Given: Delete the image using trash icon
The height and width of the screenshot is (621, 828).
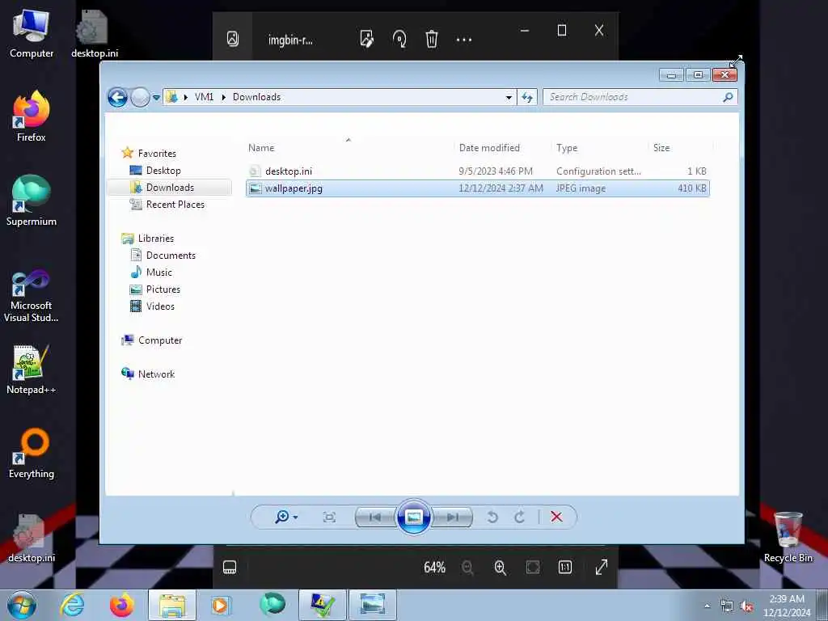Looking at the screenshot, I should pyautogui.click(x=432, y=39).
